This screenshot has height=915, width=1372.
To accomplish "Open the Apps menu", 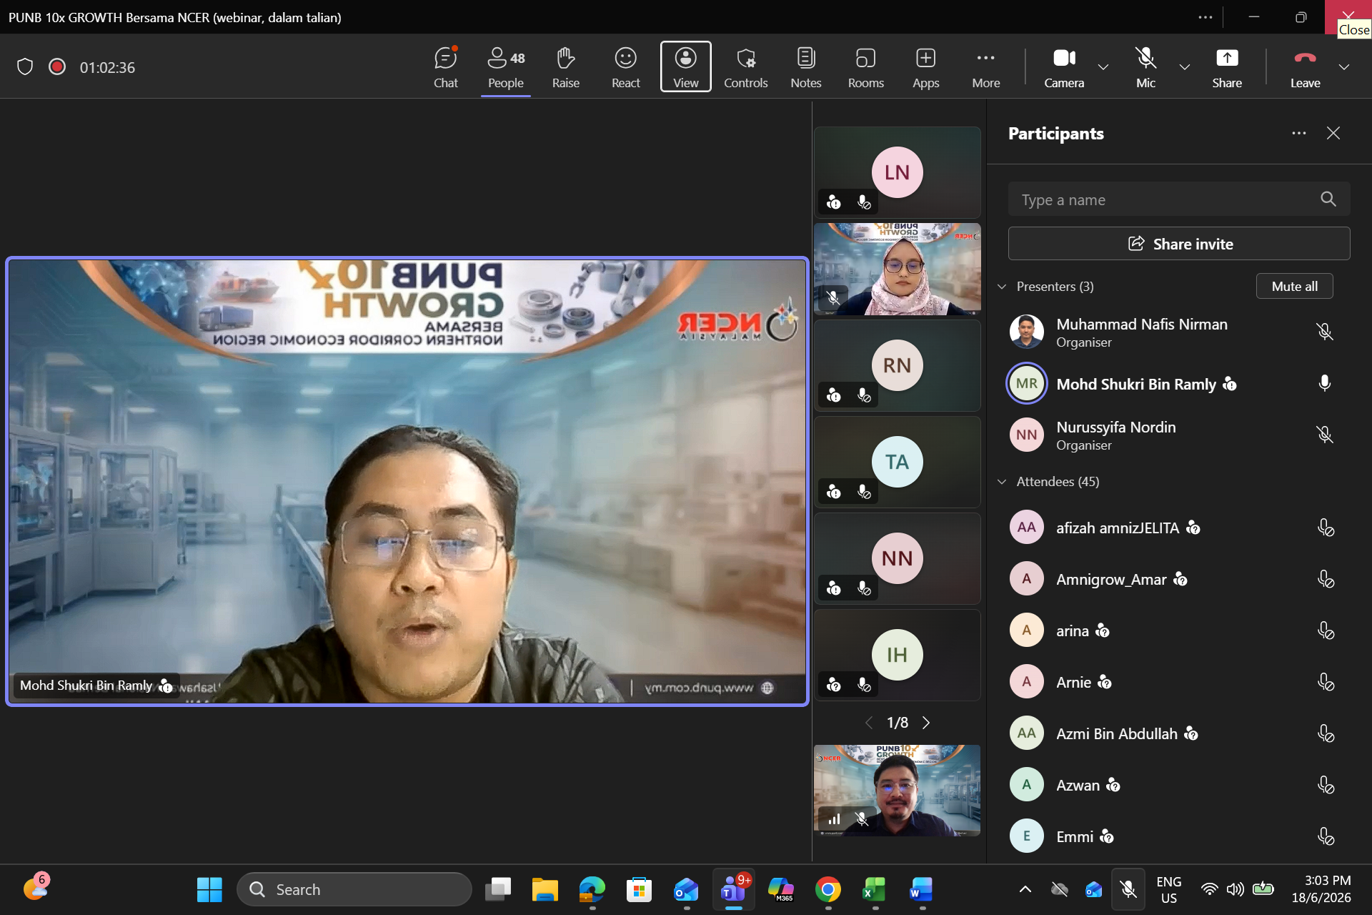I will (x=925, y=67).
